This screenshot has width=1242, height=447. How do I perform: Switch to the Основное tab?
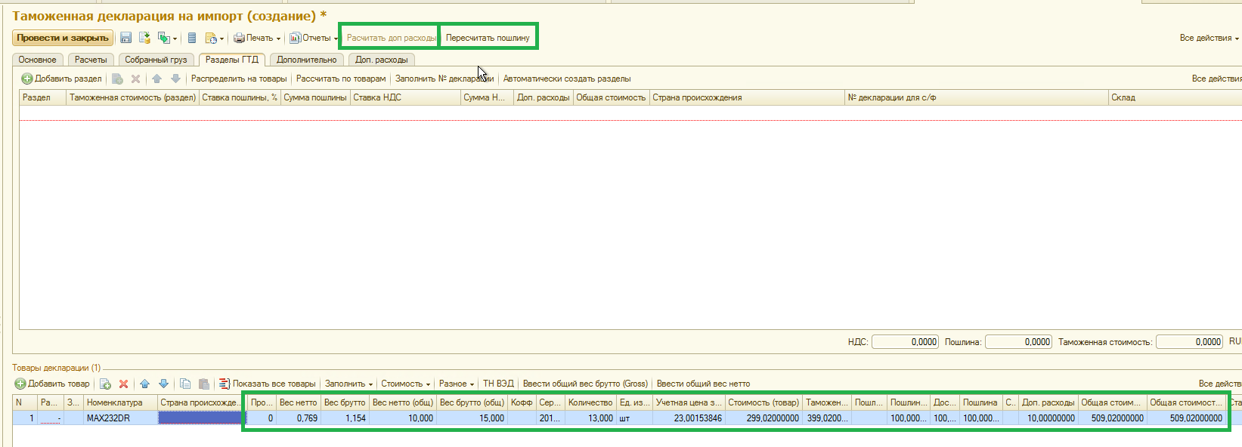pyautogui.click(x=37, y=60)
